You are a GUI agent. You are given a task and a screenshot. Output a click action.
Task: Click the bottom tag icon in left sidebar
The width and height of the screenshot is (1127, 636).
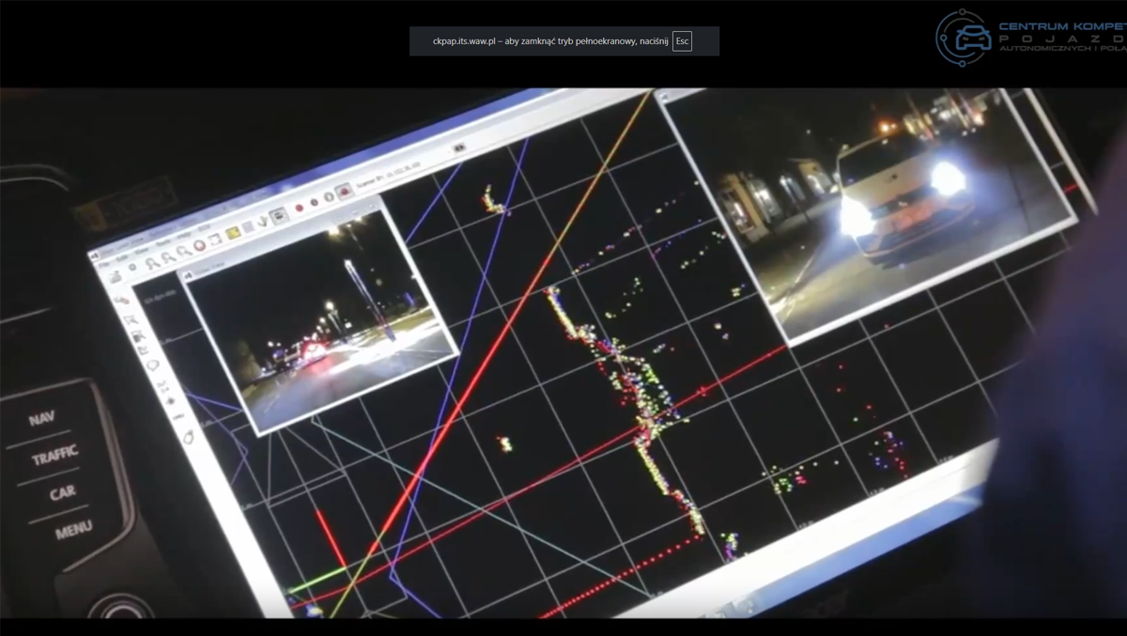tap(189, 437)
